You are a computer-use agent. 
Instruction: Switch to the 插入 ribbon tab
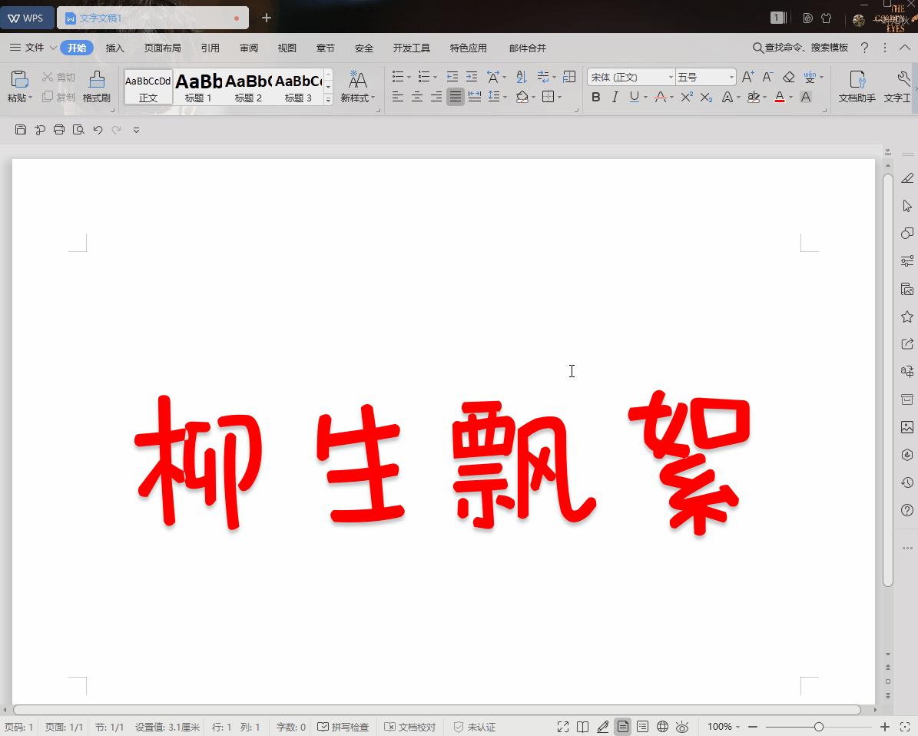pyautogui.click(x=114, y=48)
